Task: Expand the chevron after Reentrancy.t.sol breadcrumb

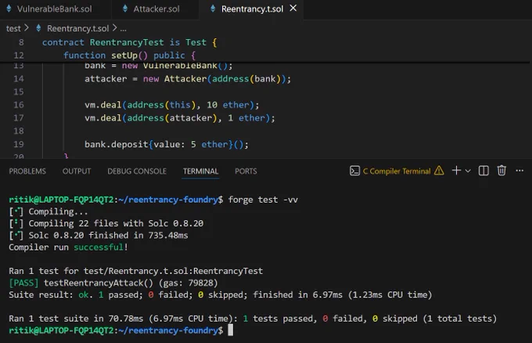Action: pos(114,28)
